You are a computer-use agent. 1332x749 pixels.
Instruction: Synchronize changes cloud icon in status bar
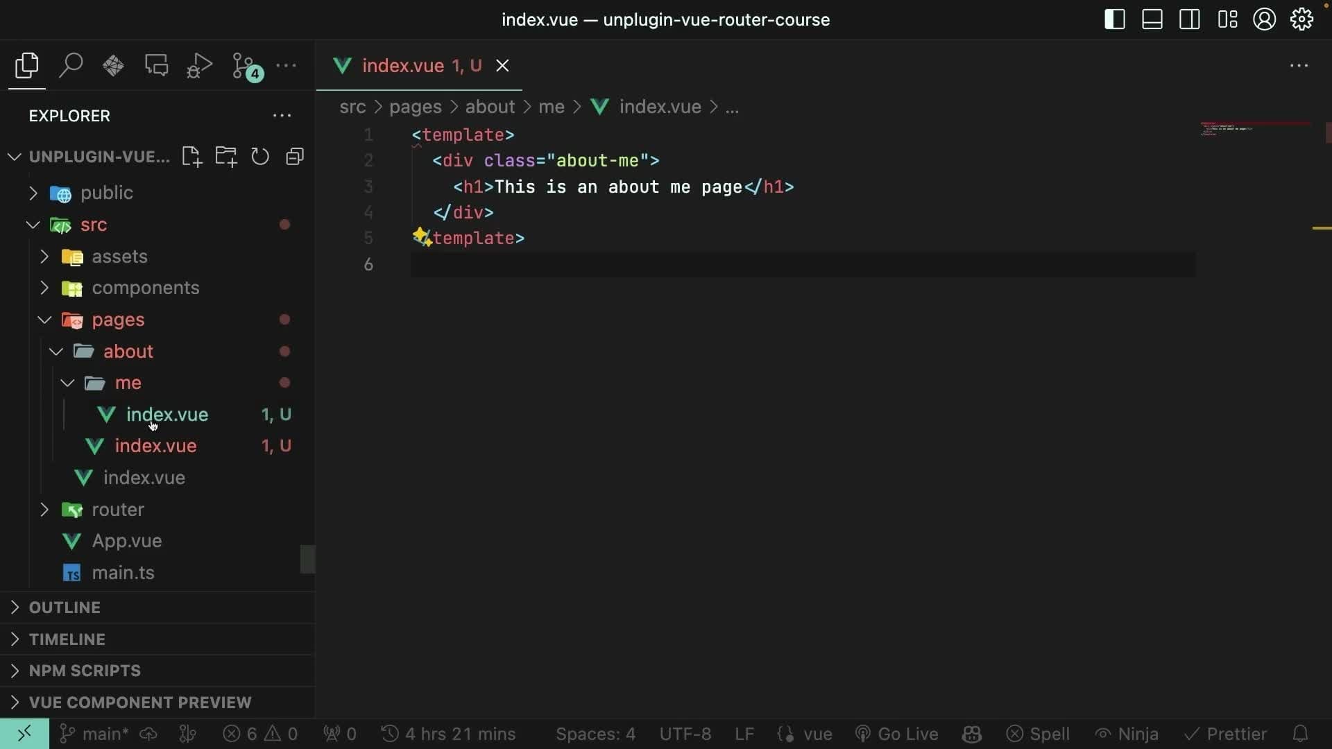148,734
